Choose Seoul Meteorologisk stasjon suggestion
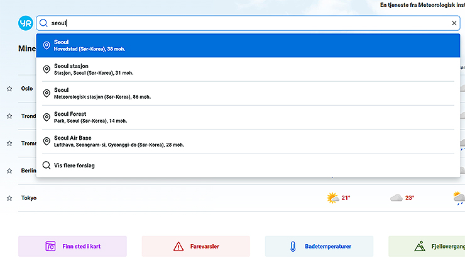Screen dimensions: 465x263 pos(248,93)
